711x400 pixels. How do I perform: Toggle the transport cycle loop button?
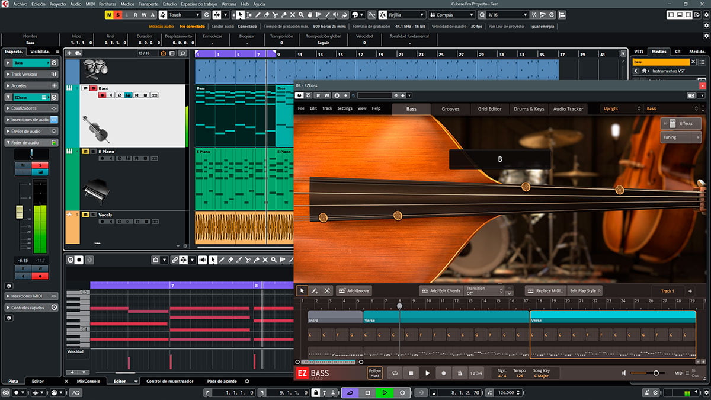coord(350,392)
